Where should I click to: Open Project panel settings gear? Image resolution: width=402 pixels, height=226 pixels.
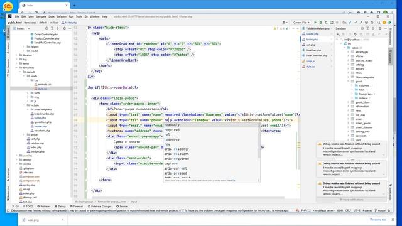64,28
